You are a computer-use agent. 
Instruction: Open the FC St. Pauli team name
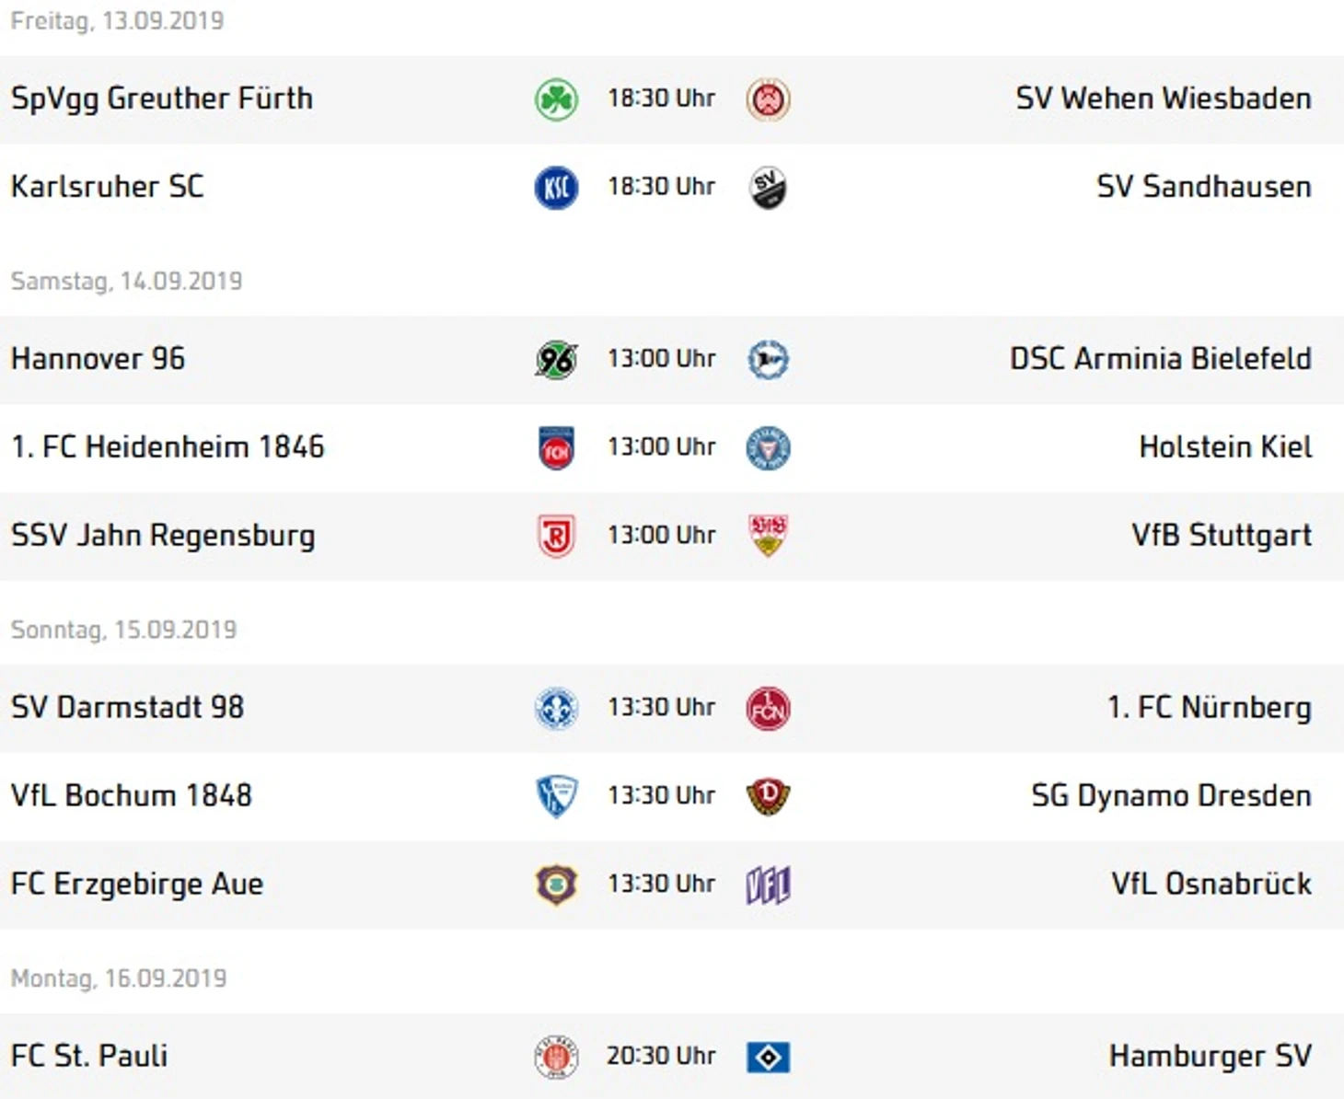coord(89,1056)
